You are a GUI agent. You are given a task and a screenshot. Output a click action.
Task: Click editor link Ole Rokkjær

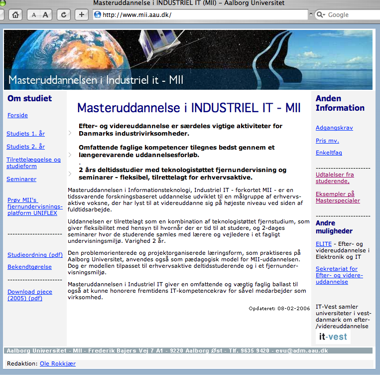(x=58, y=364)
